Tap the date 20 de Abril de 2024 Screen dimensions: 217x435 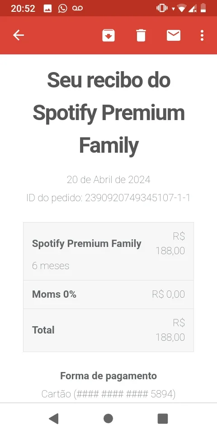[x=108, y=180]
